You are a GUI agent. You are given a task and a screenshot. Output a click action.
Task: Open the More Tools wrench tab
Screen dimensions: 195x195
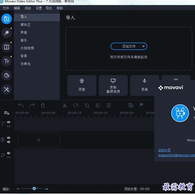[x=7, y=89]
